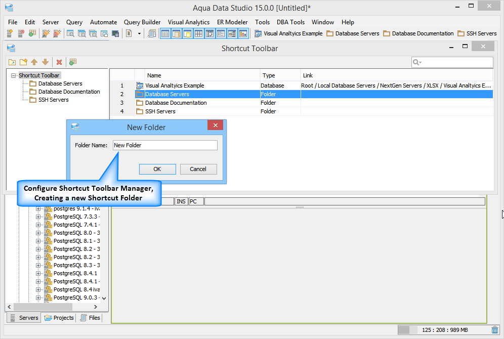The height and width of the screenshot is (339, 504).
Task: Select SSH Servers in the tree
Action: (x=53, y=100)
